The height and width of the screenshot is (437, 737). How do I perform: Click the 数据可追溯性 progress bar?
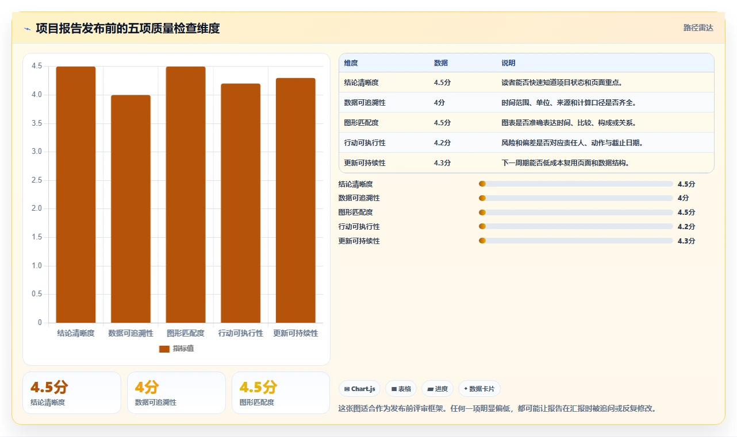(575, 198)
